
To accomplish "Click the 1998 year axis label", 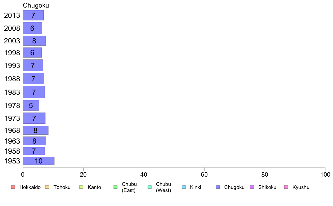I will coord(12,53).
